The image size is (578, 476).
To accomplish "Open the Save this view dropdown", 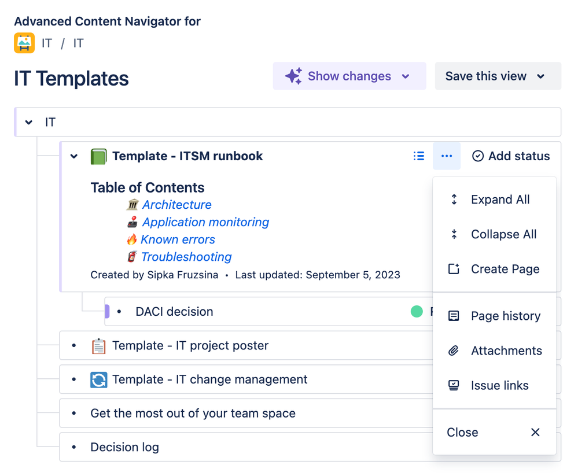I will [x=498, y=76].
